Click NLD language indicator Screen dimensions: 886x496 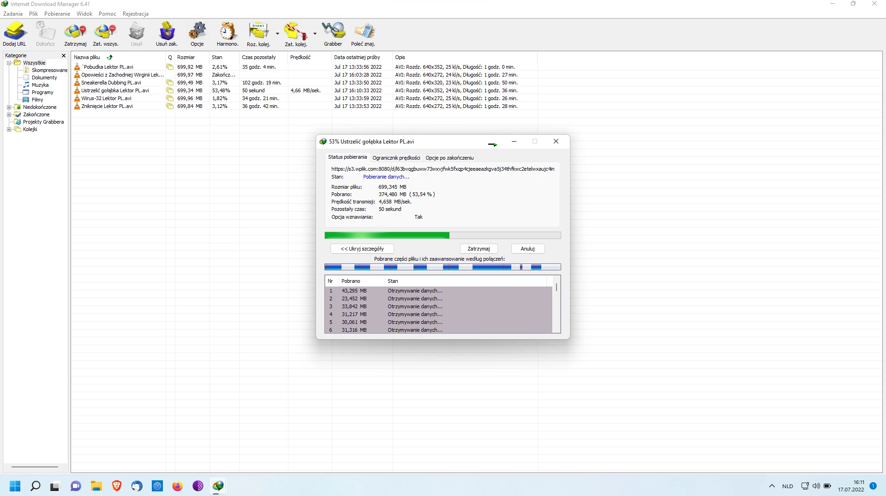(788, 486)
